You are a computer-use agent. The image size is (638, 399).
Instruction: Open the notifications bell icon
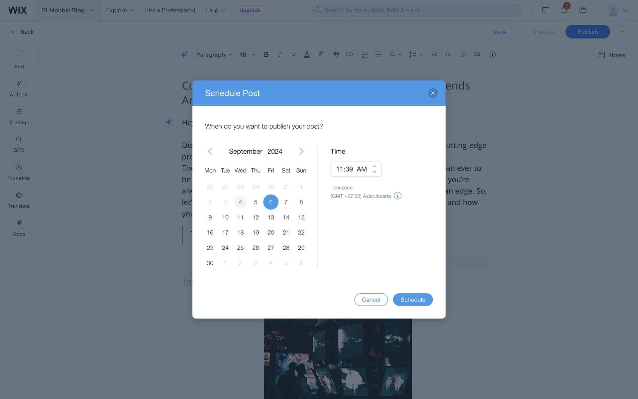pyautogui.click(x=564, y=10)
